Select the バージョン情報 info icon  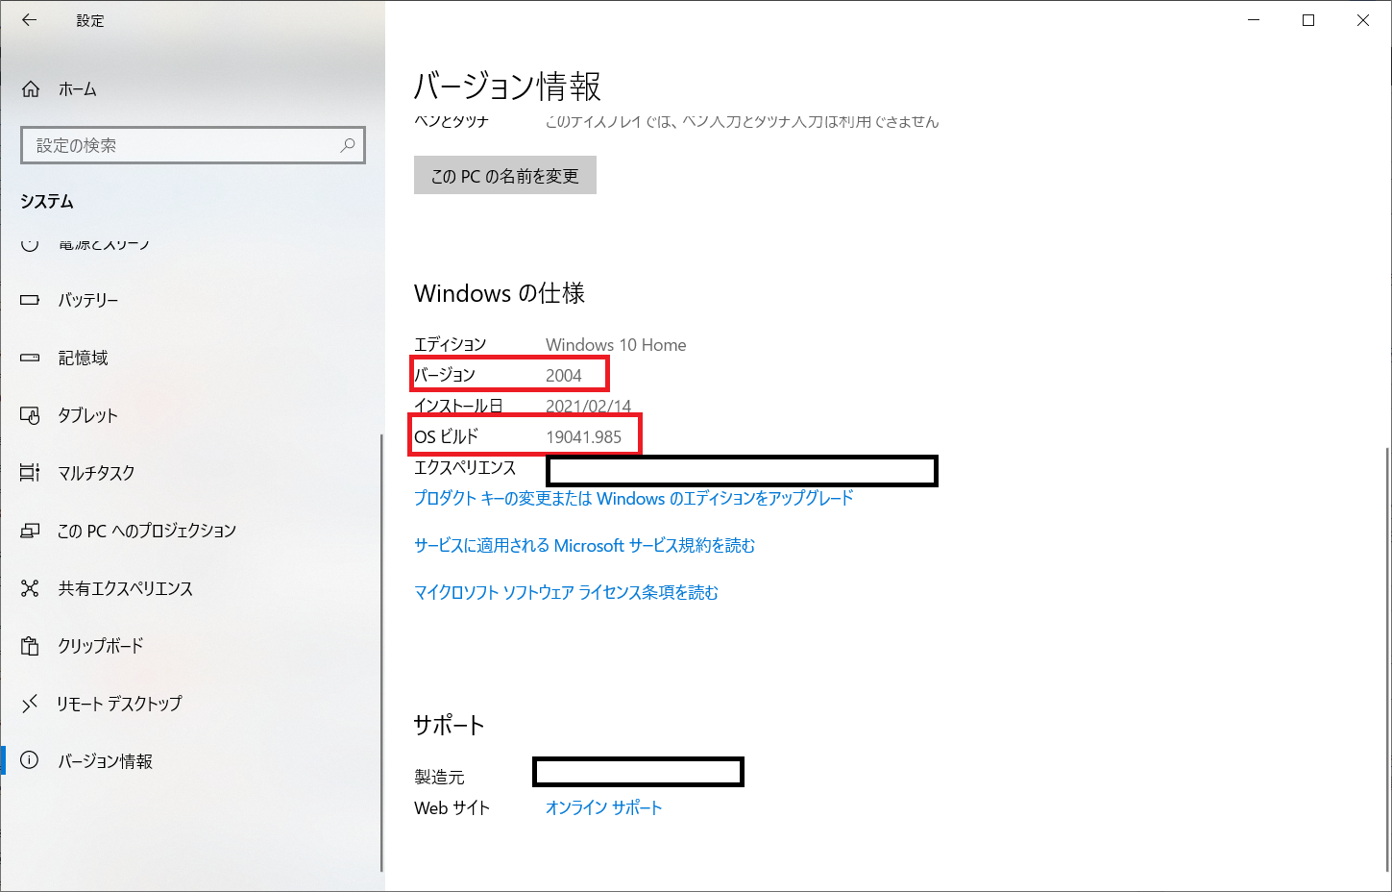(30, 761)
